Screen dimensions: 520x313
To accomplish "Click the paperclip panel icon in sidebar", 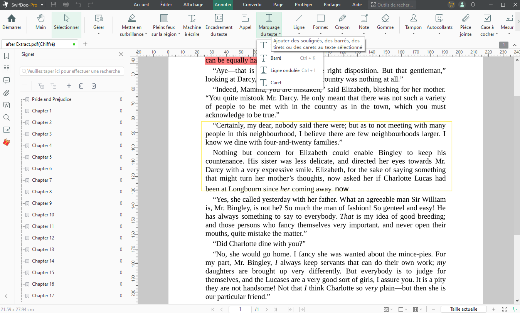I will (x=6, y=93).
